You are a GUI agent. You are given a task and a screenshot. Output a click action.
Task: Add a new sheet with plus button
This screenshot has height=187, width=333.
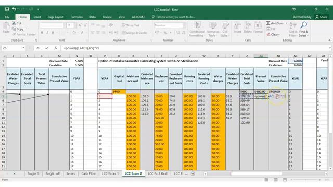pos(193,174)
